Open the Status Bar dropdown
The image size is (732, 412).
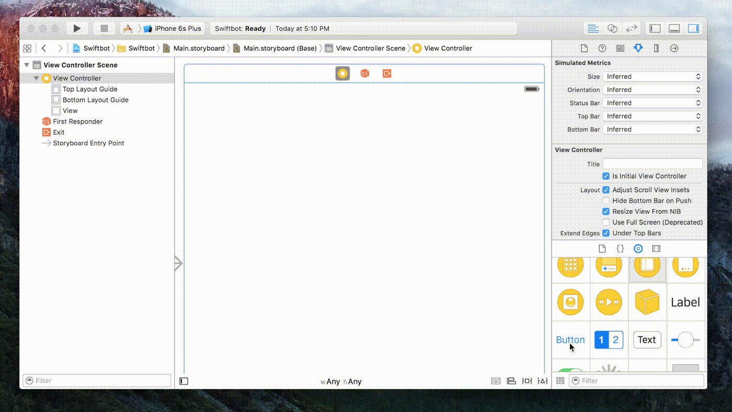(652, 103)
